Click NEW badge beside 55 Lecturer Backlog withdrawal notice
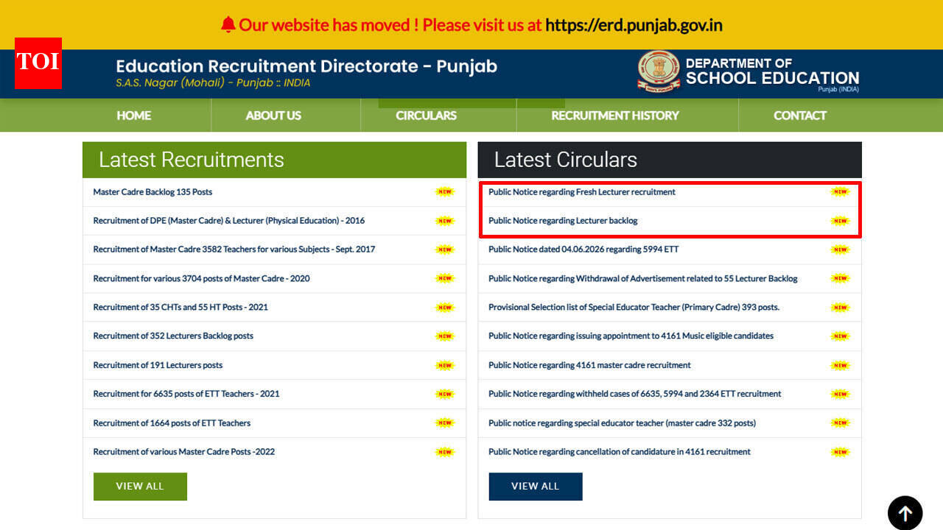Screen dimensions: 943x530 coord(840,278)
